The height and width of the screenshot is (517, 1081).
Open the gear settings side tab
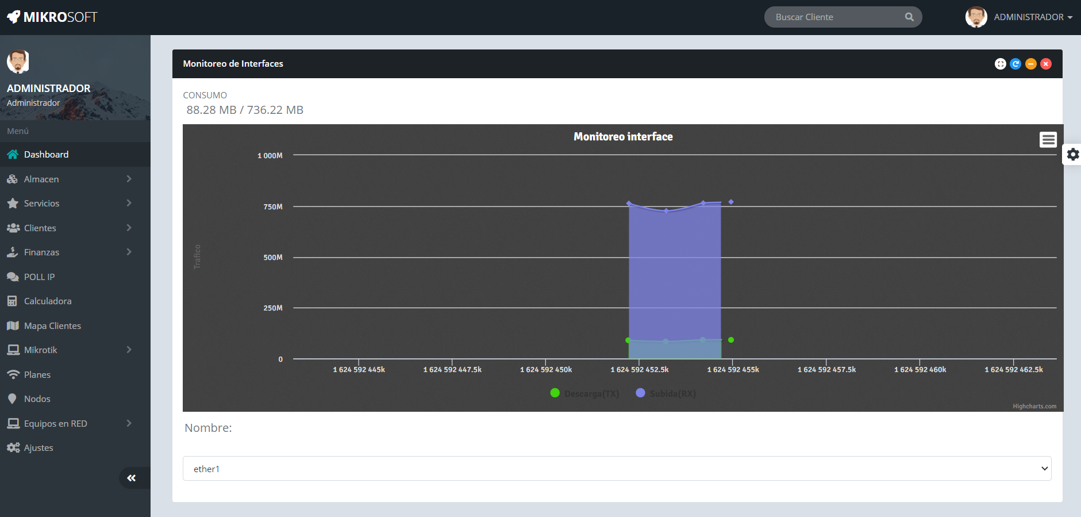pos(1072,155)
